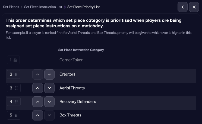
Task: Go to Set Piece Instruction List breadcrumb
Action: [43, 7]
